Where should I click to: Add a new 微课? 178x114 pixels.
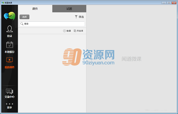pyautogui.click(x=67, y=31)
